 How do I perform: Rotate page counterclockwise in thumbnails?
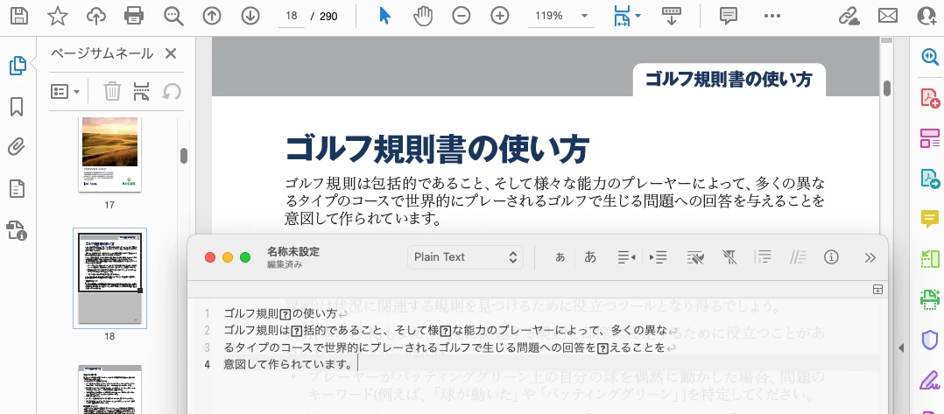(172, 91)
